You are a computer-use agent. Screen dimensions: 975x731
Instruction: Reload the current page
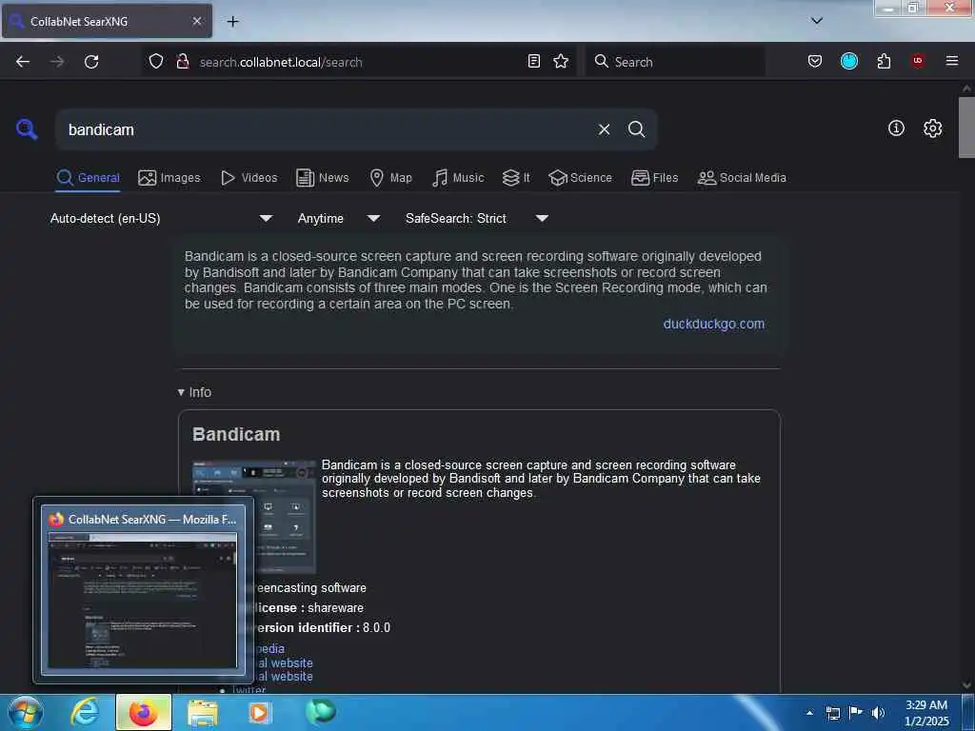pos(91,62)
